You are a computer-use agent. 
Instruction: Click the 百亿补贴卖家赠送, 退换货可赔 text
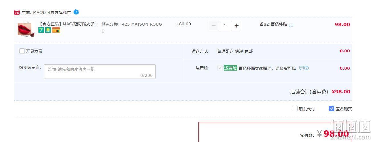(267, 68)
